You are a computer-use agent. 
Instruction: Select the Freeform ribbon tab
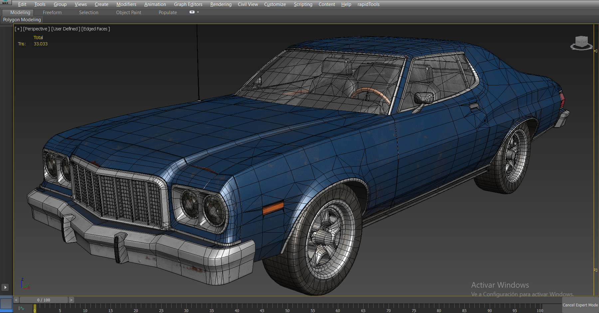(52, 12)
